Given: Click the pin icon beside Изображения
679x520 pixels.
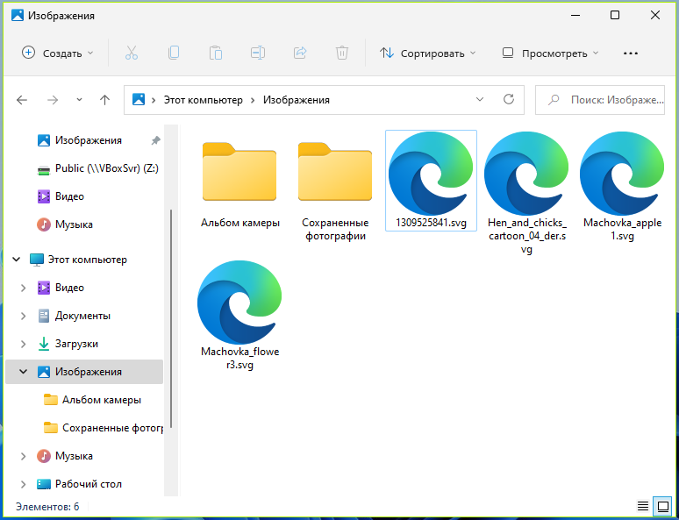Looking at the screenshot, I should [155, 140].
